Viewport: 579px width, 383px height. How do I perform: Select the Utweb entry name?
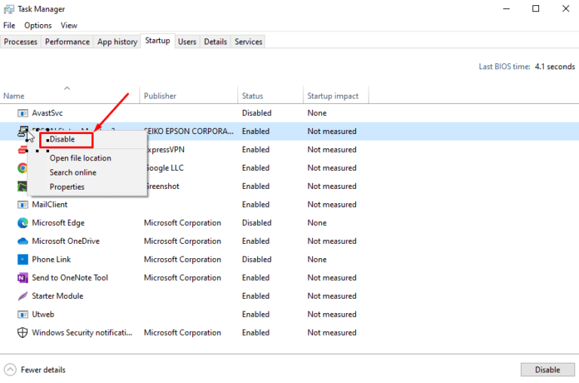pos(43,314)
